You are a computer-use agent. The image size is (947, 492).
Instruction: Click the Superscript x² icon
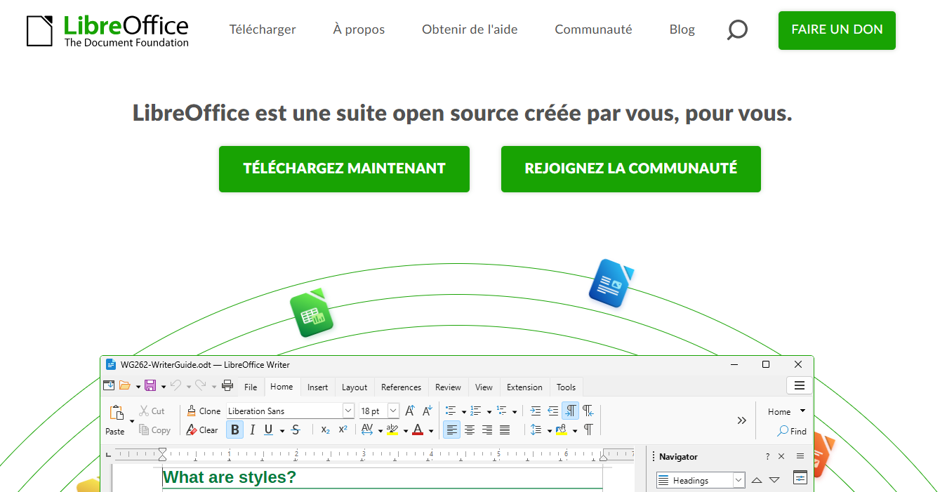tap(343, 430)
